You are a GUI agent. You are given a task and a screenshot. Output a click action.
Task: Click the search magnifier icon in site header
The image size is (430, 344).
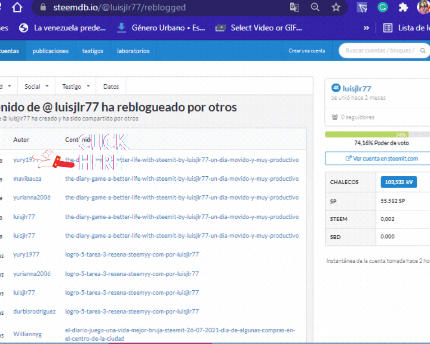click(x=423, y=50)
